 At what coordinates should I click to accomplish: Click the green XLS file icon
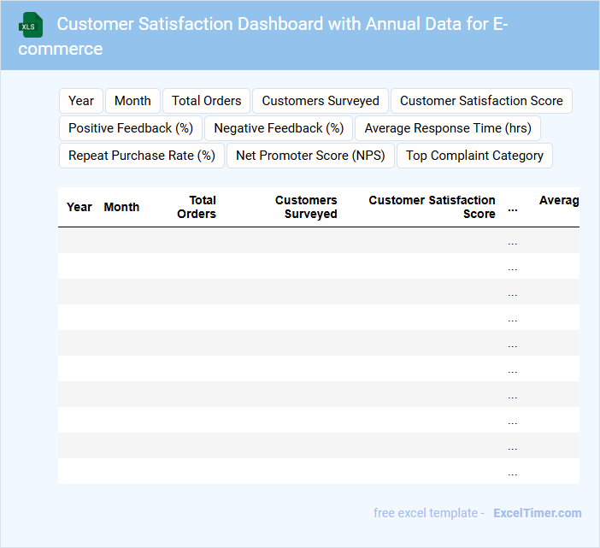click(31, 25)
